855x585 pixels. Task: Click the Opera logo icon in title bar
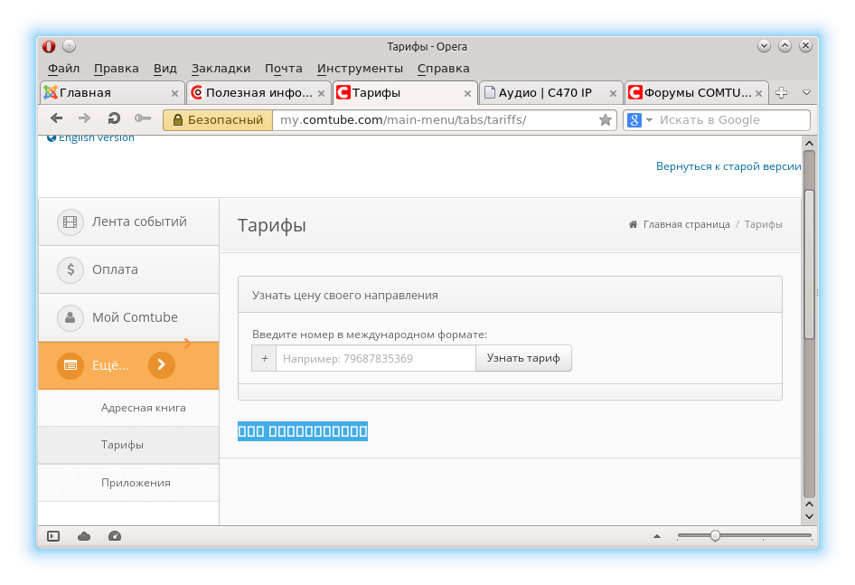[49, 46]
